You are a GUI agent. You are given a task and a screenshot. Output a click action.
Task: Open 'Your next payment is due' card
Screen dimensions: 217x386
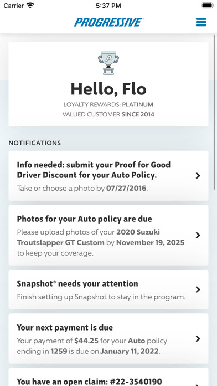pyautogui.click(x=108, y=339)
